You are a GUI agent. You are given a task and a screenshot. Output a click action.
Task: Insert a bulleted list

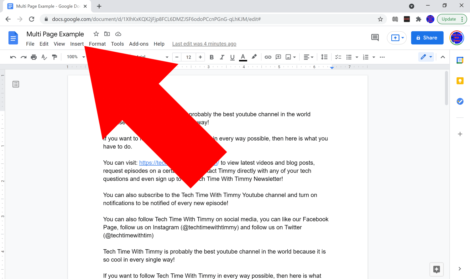[349, 57]
